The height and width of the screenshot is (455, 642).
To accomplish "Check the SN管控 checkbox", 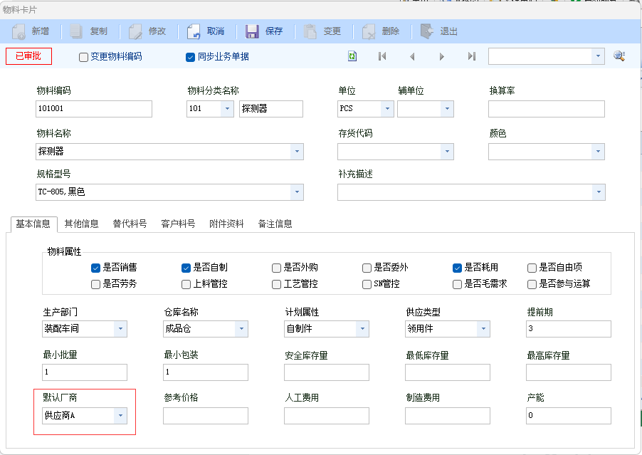I will (367, 284).
